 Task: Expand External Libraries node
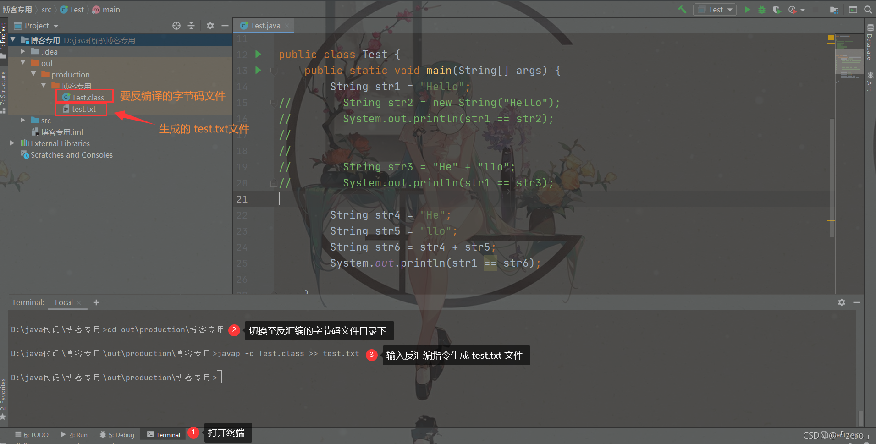click(x=12, y=143)
